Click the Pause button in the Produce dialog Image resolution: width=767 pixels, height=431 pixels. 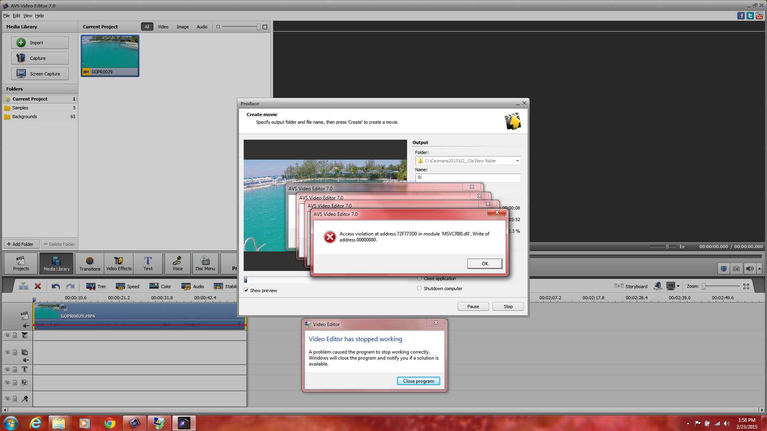(x=473, y=306)
